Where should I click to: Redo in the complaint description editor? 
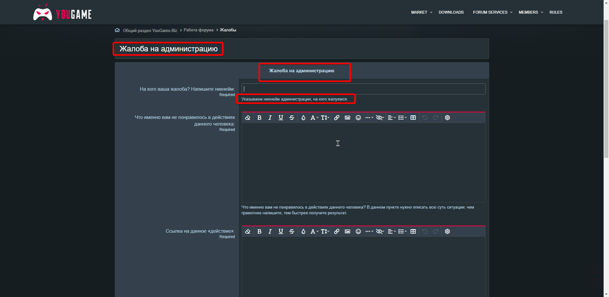(436, 118)
